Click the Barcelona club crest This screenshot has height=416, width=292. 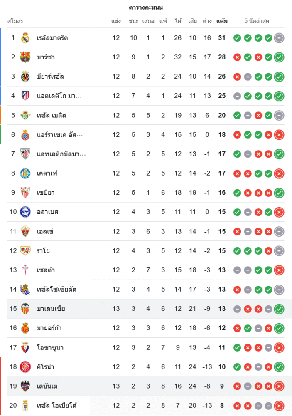click(25, 57)
